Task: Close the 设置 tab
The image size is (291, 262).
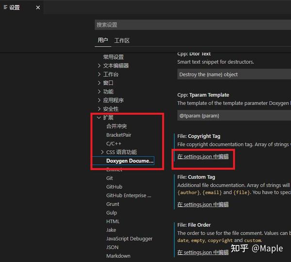Action: [x=38, y=7]
